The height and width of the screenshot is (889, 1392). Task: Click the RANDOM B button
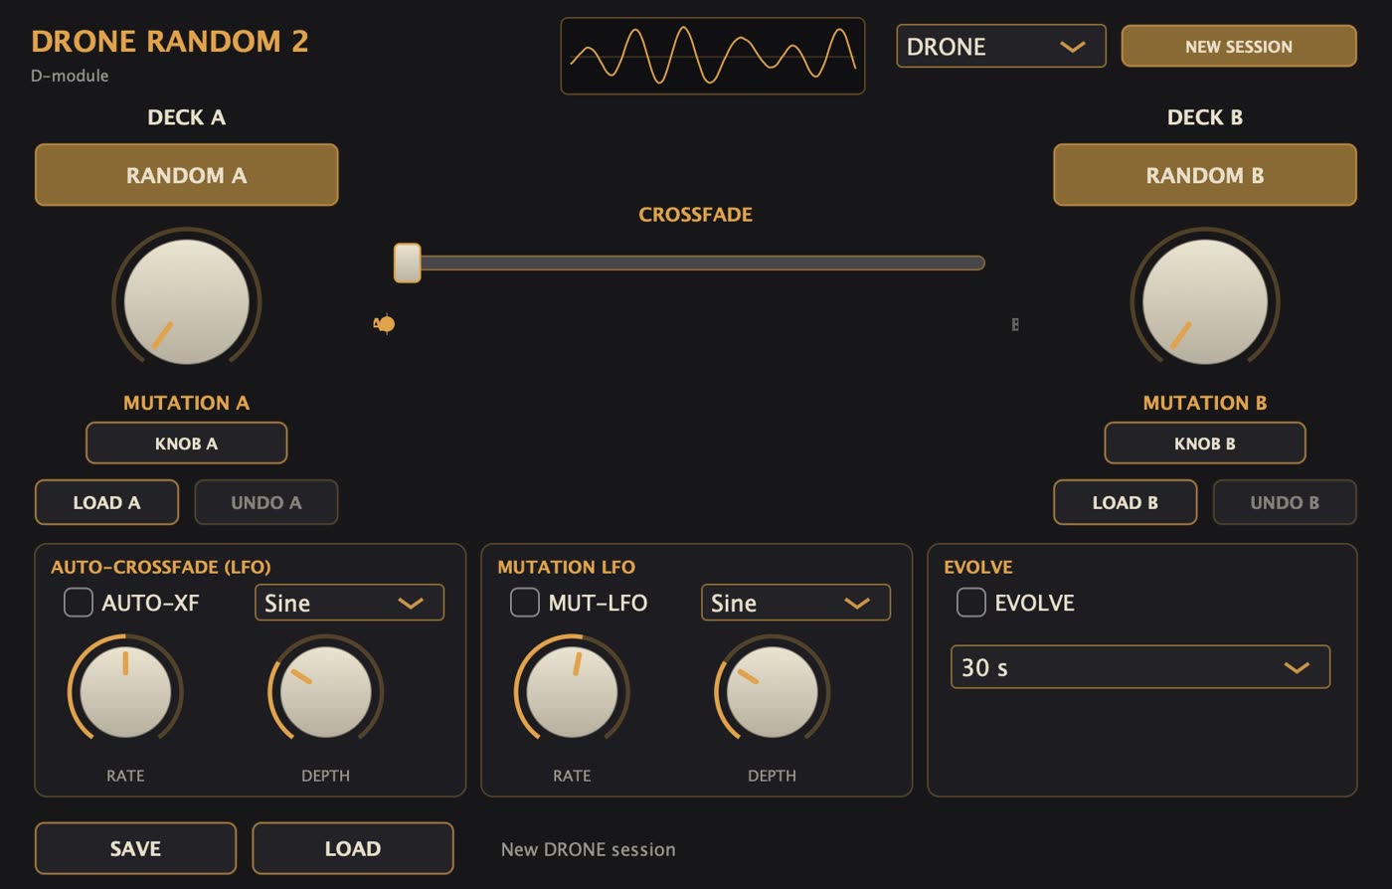(1204, 175)
